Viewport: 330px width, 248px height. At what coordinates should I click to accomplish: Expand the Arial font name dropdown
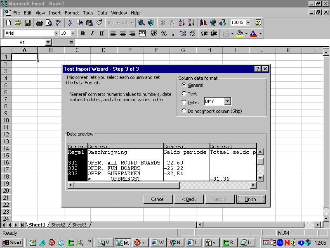pos(56,33)
